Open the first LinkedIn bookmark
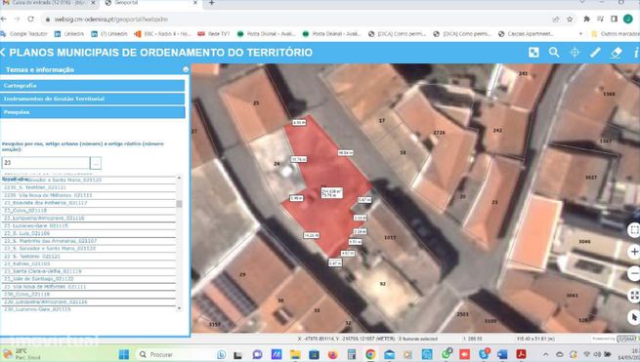Screen dimensions: 640x362 click(x=69, y=34)
